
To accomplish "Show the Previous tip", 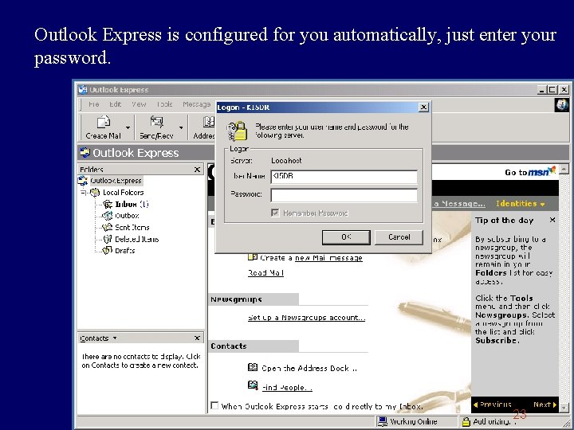I will (492, 405).
